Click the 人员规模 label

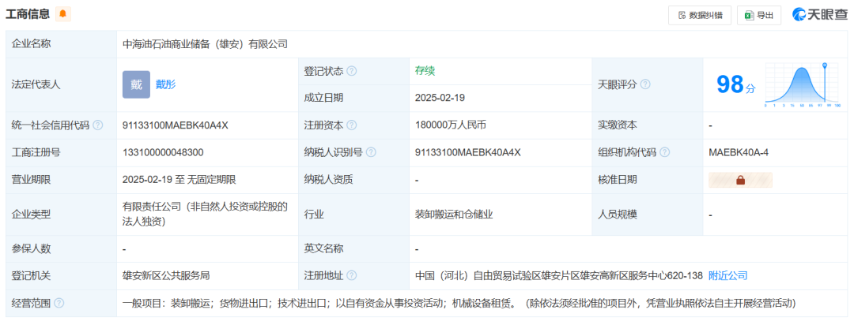coord(618,215)
